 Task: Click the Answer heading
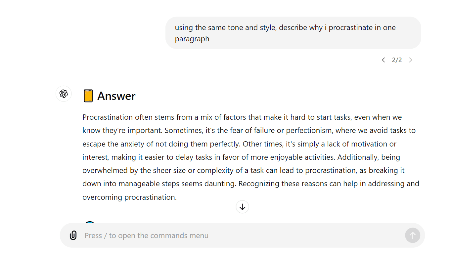tap(116, 96)
